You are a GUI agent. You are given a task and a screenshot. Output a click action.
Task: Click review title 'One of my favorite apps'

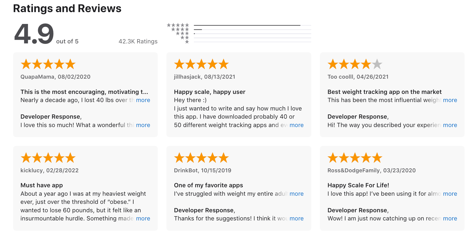coord(209,185)
